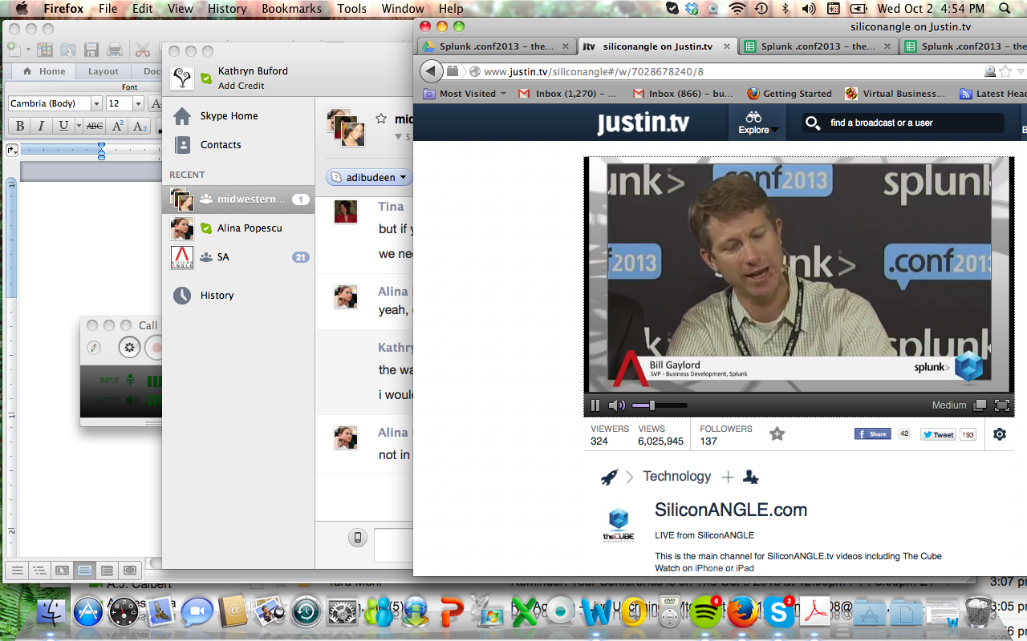Pop out the video player window
Image resolution: width=1027 pixels, height=641 pixels.
pyautogui.click(x=980, y=405)
